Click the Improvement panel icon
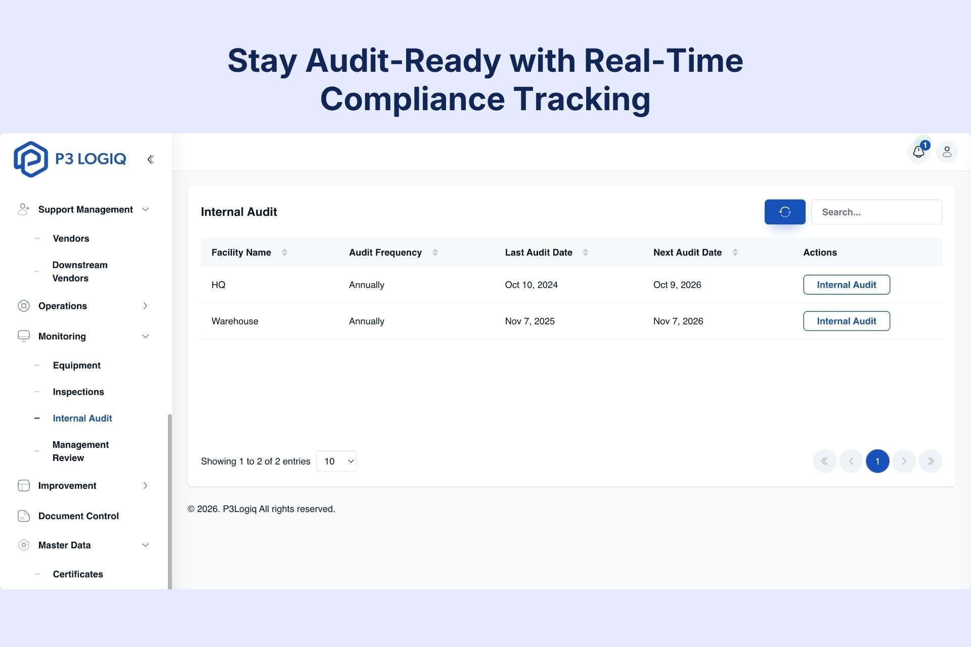 pos(23,485)
